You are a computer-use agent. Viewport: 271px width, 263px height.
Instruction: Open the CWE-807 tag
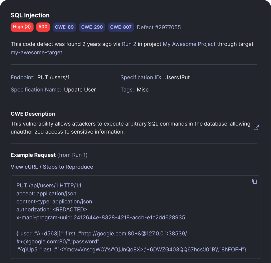click(x=121, y=27)
